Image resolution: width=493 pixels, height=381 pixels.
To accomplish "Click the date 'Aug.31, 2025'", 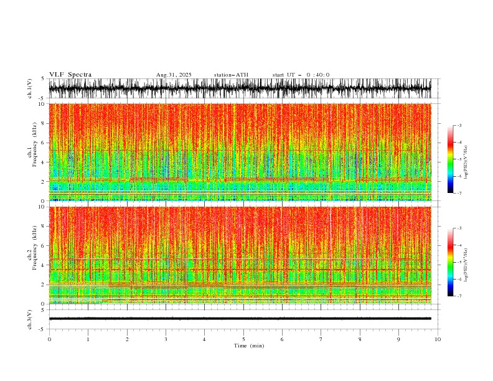I will (x=174, y=75).
